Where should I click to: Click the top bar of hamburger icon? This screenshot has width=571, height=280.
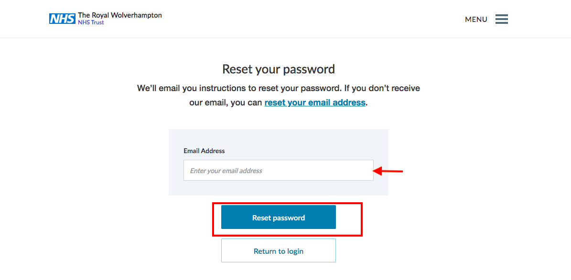point(501,16)
